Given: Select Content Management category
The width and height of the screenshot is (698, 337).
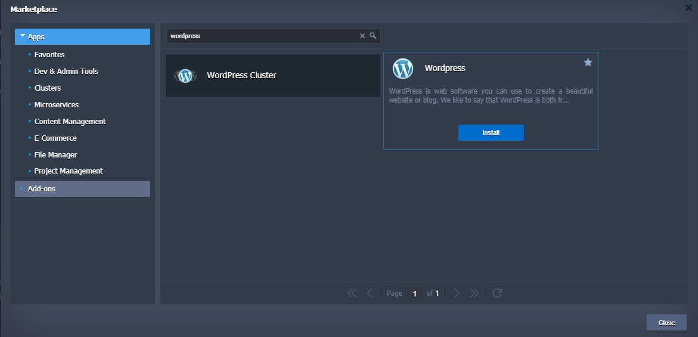Looking at the screenshot, I should click(70, 122).
